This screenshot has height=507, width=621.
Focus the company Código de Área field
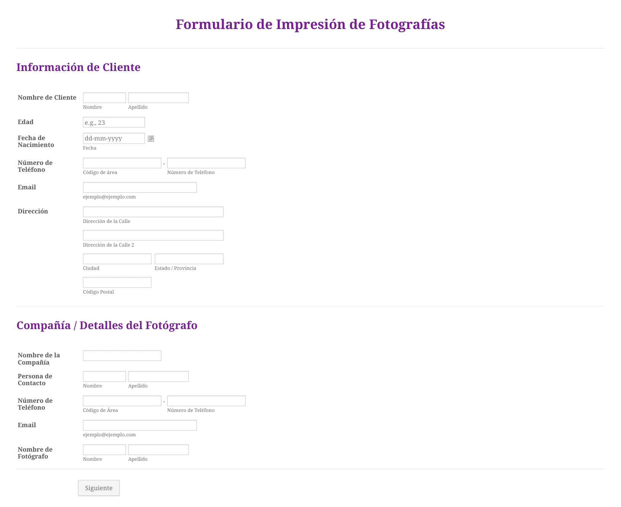[122, 401]
